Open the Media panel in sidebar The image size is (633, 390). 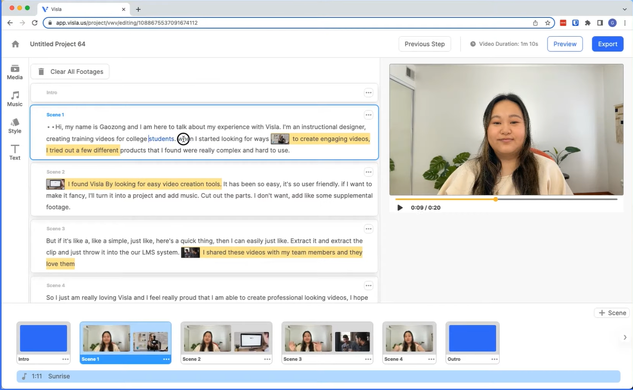[x=15, y=72]
